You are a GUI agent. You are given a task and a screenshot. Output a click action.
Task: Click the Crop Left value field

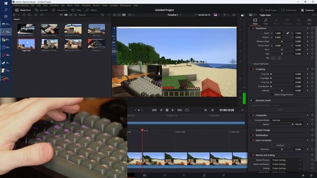(x=298, y=74)
